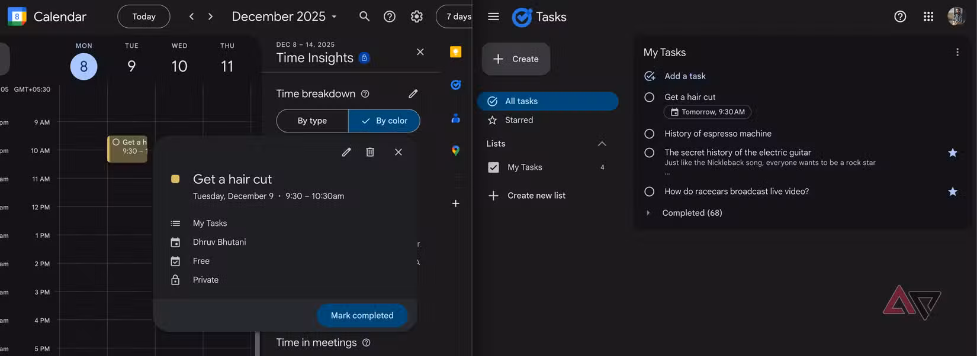Open My Tasks three-dot options menu

[x=957, y=53]
